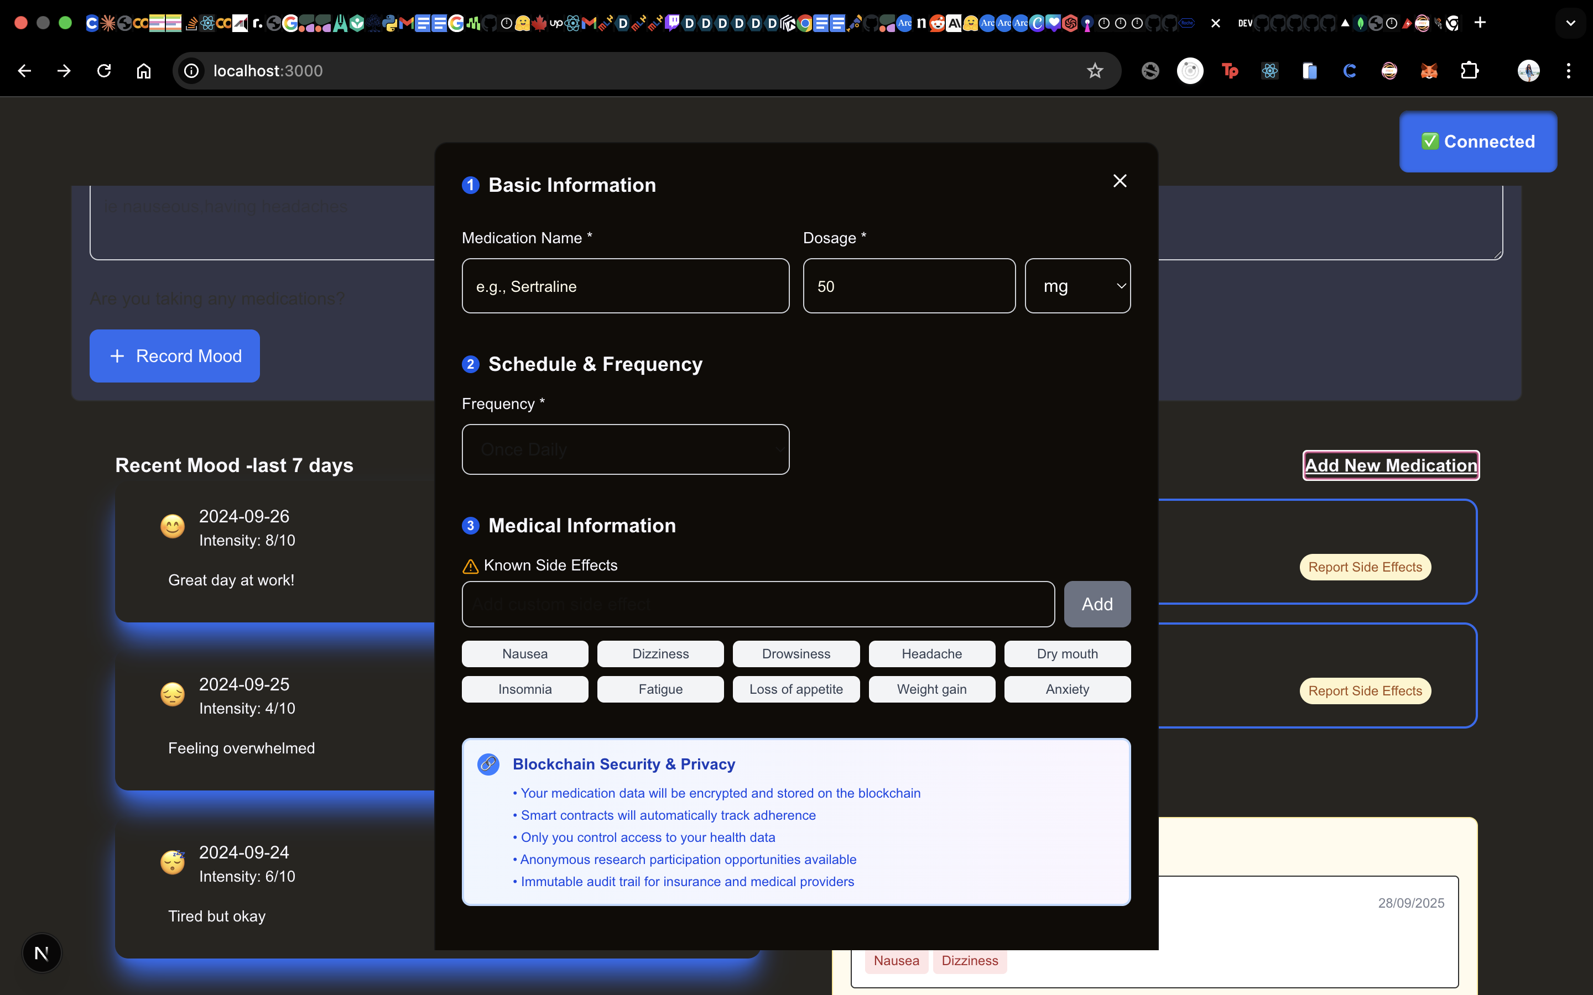
Task: Click the Next.js dev indicator icon
Action: pos(41,952)
